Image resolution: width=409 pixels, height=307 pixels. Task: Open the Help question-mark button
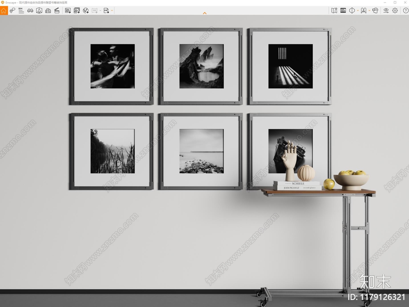[406, 10]
